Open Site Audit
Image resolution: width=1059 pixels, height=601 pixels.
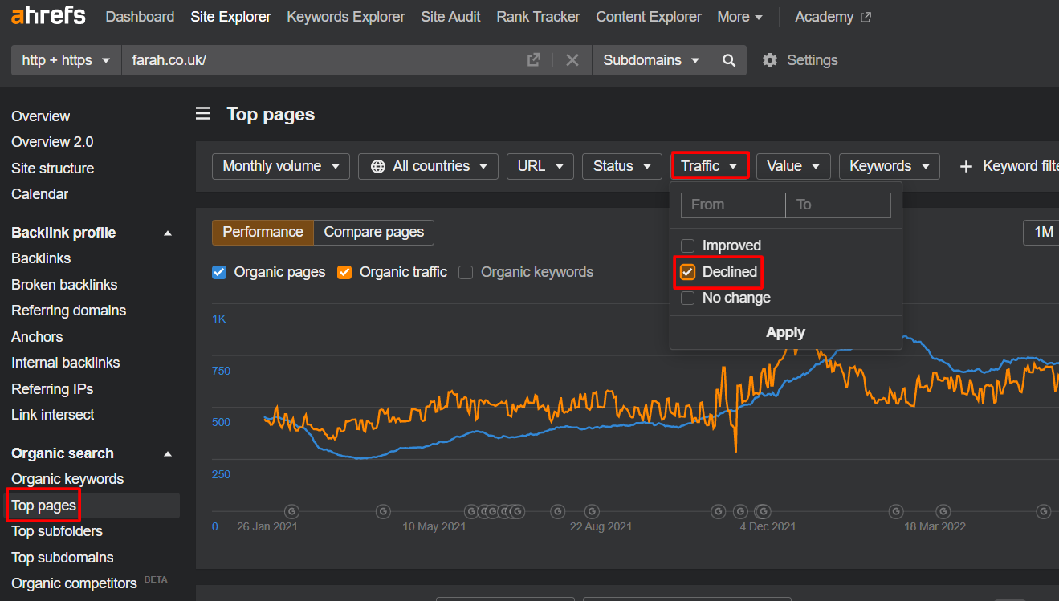point(450,17)
